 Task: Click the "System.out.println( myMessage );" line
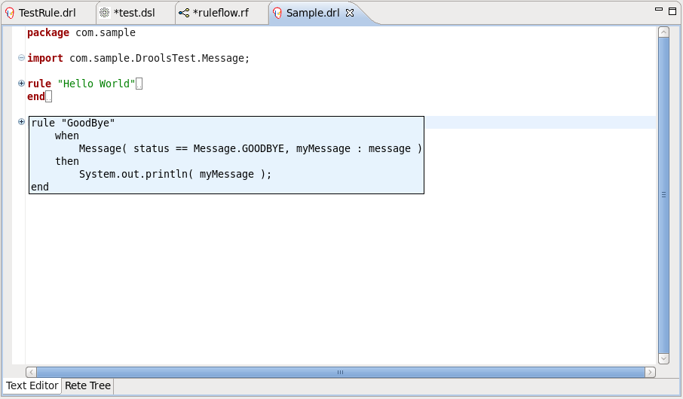[175, 174]
